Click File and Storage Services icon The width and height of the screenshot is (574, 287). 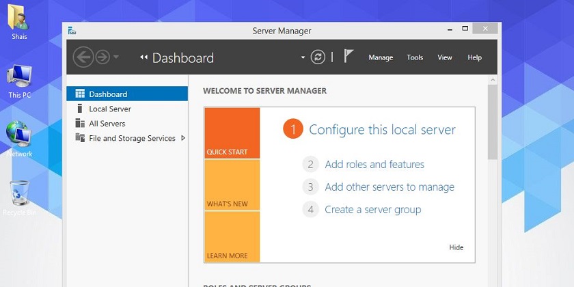click(x=80, y=137)
